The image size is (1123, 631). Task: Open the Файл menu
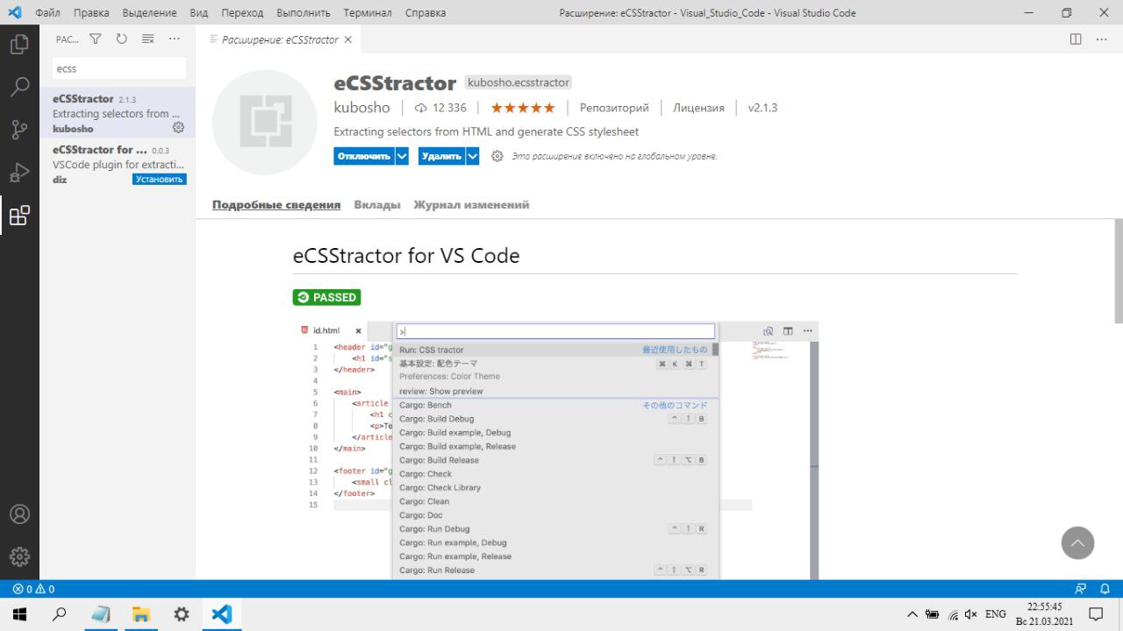click(x=47, y=13)
